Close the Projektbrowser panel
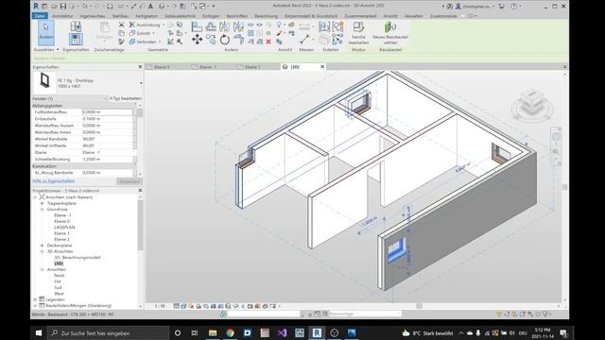The image size is (605, 340). point(140,191)
